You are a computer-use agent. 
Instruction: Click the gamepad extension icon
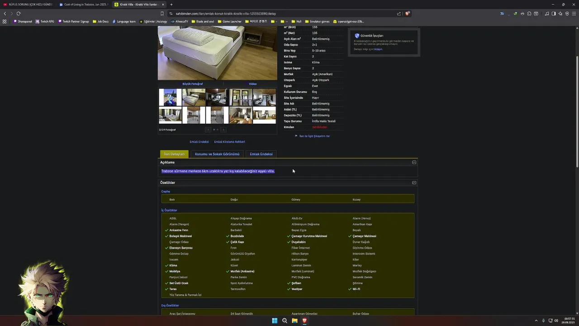click(522, 14)
